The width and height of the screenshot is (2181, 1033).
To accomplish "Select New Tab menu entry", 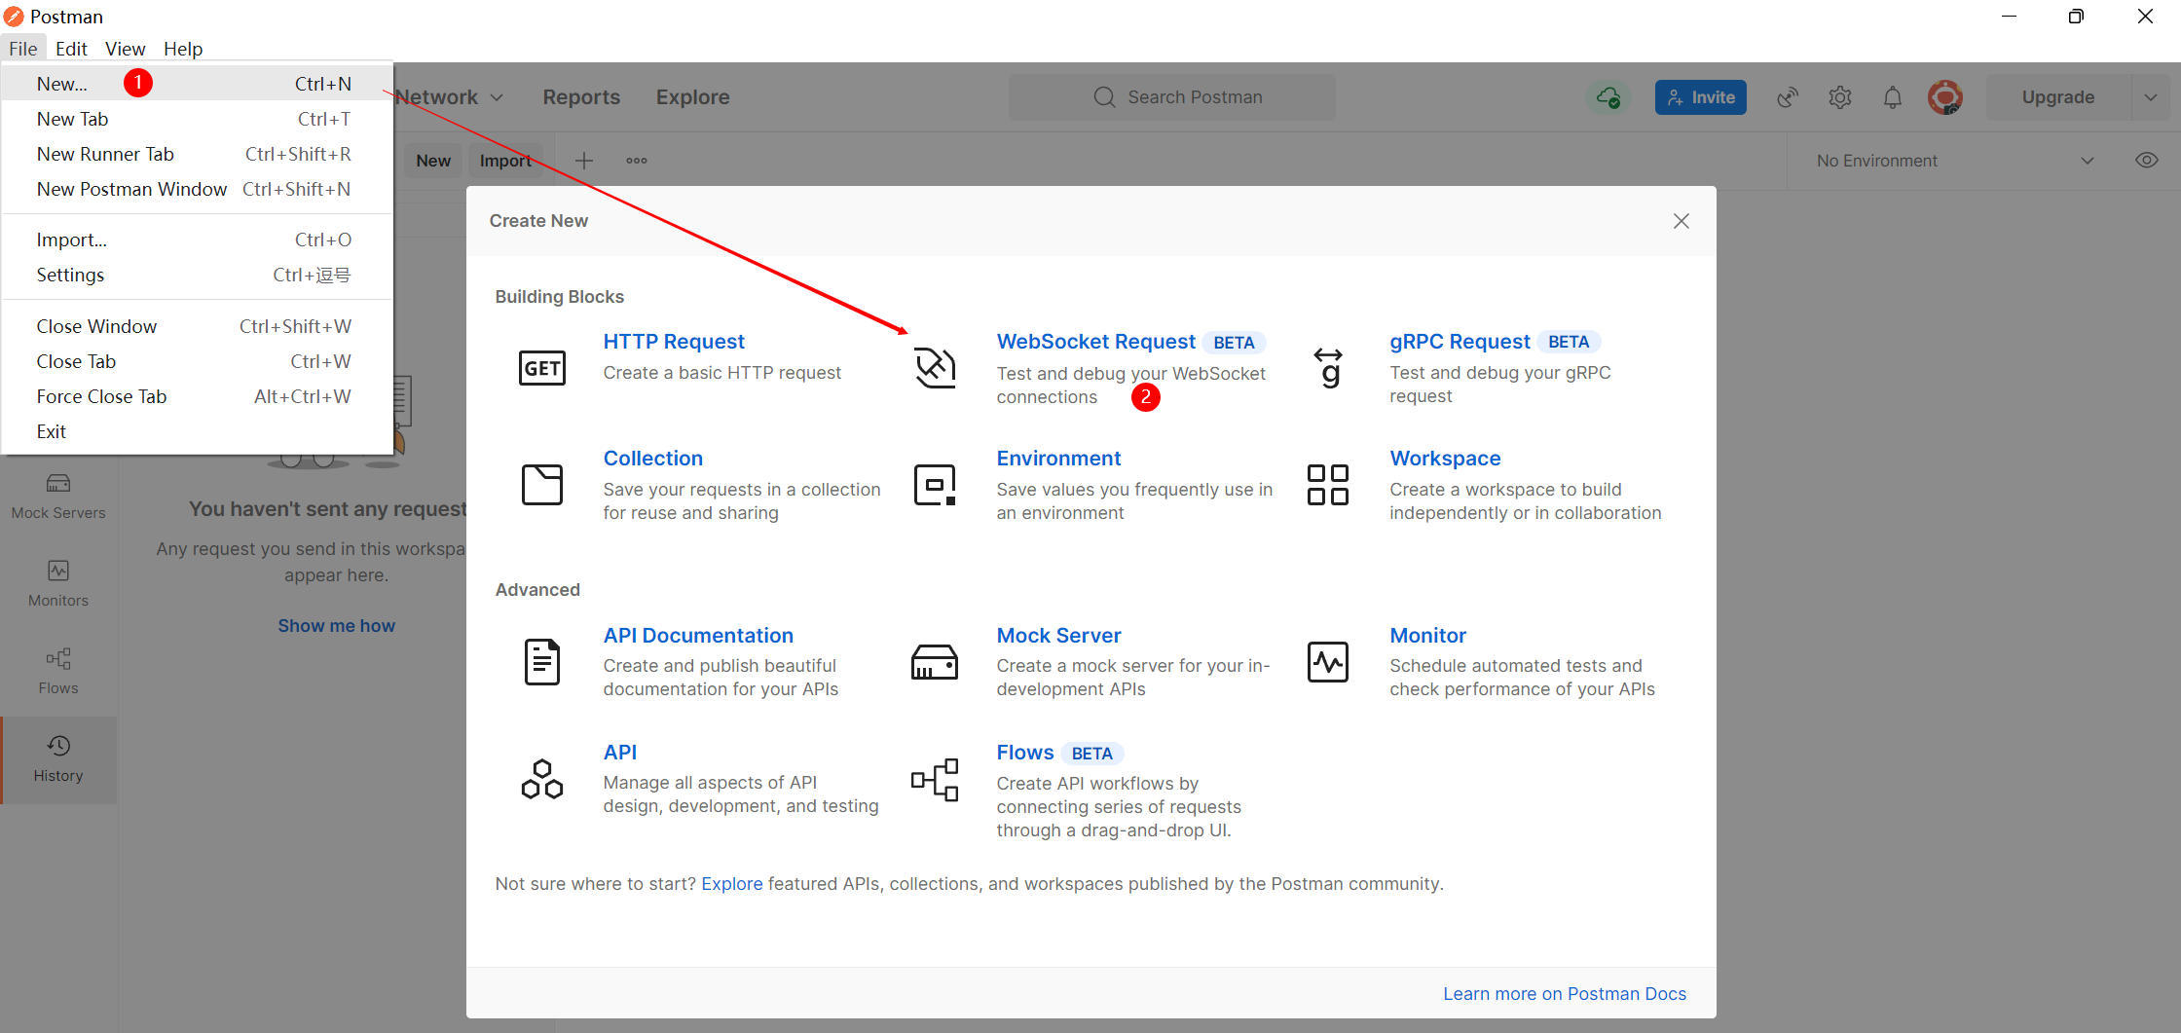I will (197, 119).
